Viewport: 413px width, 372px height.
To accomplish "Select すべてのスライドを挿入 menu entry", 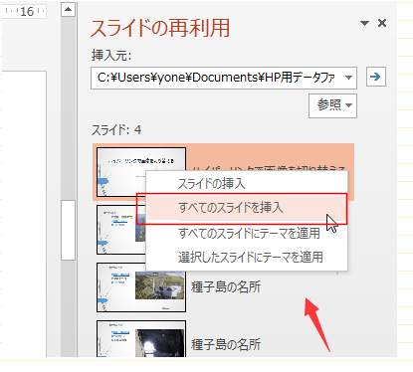I will click(x=247, y=208).
